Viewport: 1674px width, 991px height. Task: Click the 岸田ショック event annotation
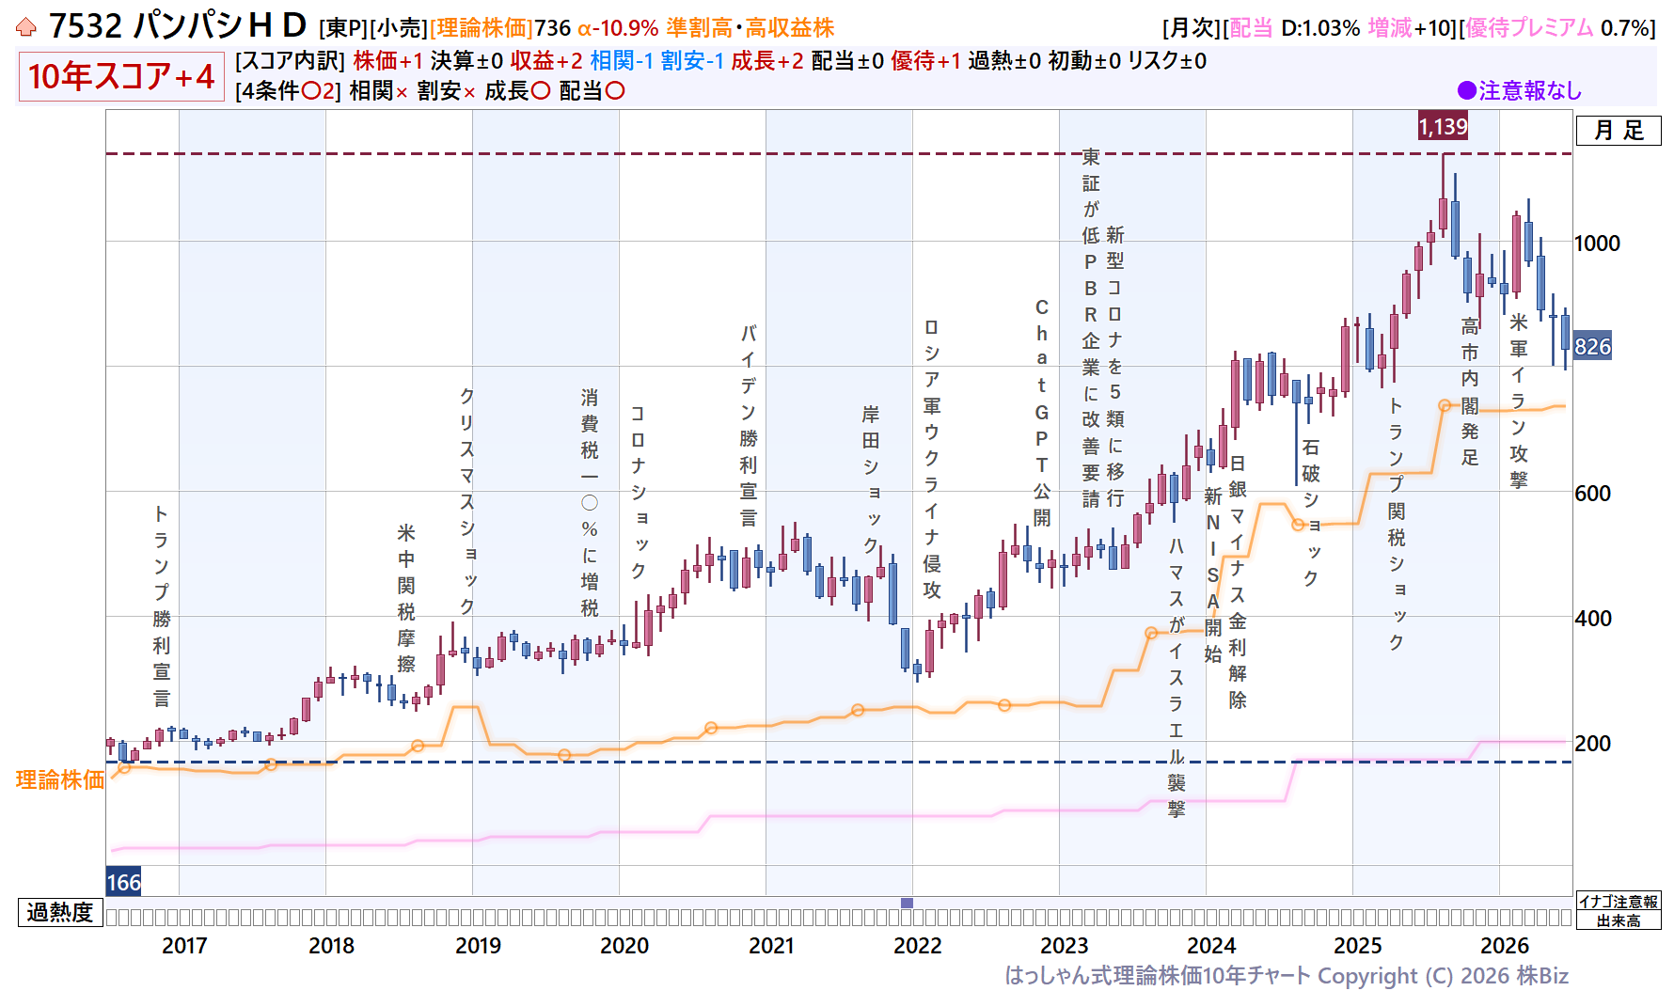tap(871, 479)
